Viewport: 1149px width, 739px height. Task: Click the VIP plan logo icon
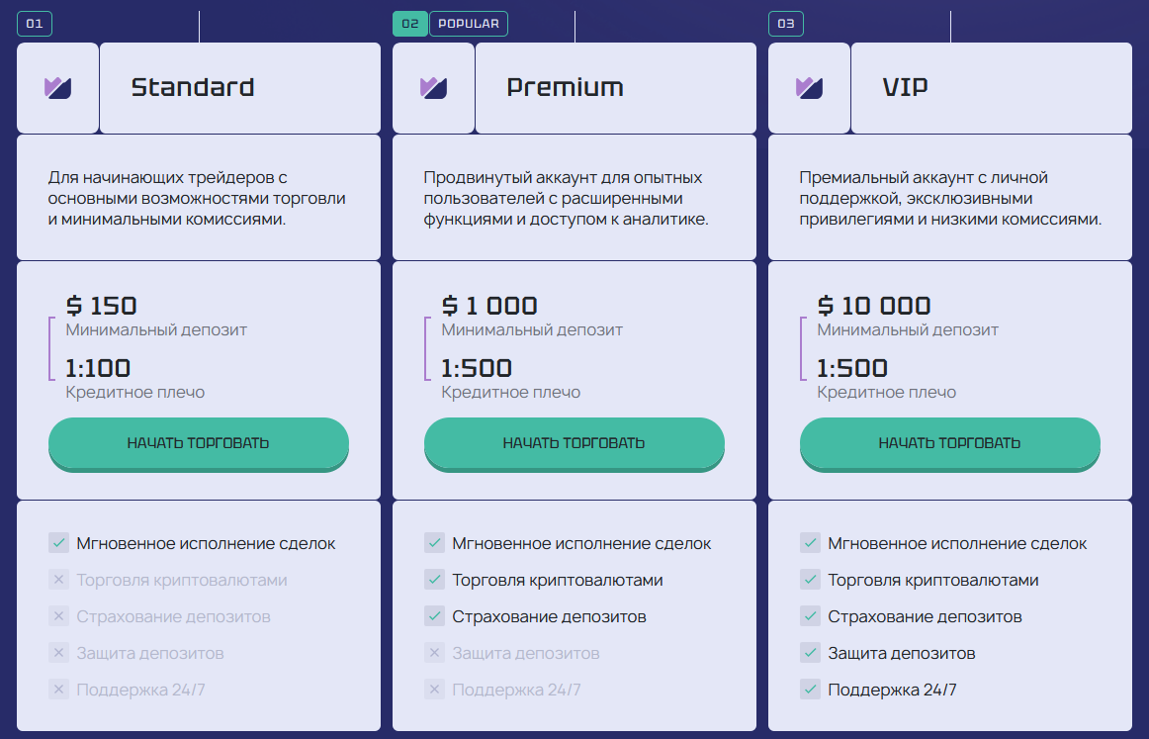809,88
